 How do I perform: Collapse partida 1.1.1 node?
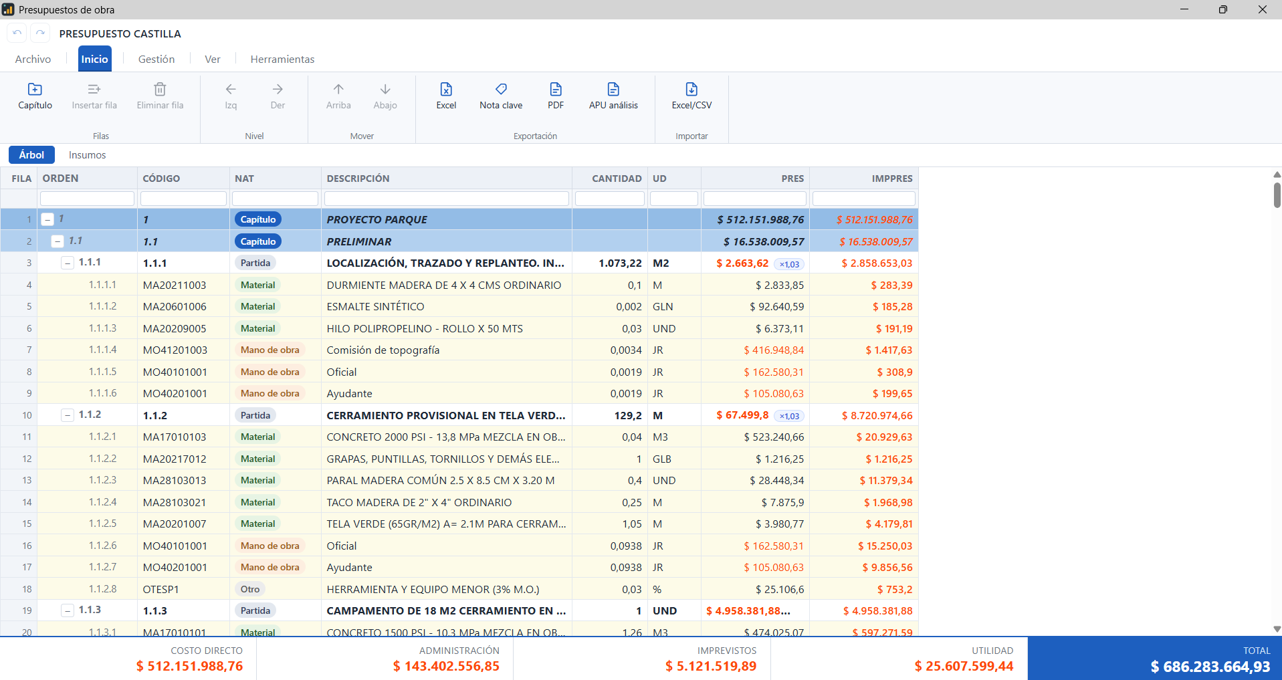(68, 263)
